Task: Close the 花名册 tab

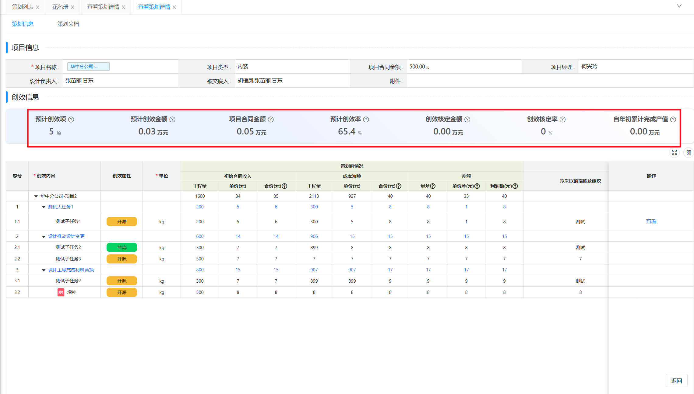Action: pos(73,7)
